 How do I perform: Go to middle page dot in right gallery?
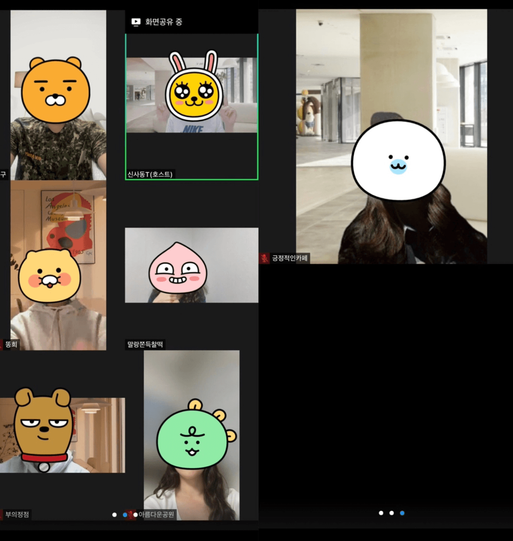click(x=391, y=513)
